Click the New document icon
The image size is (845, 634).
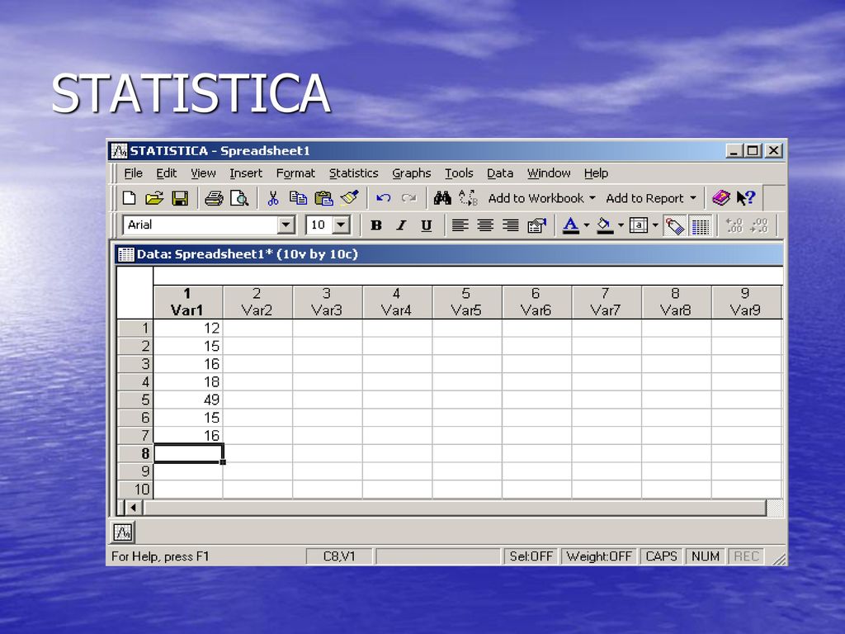click(129, 198)
